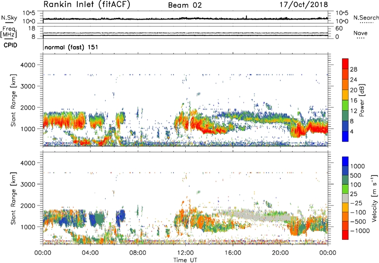The height and width of the screenshot is (263, 379).
Task: Pick the red segment of power colorbar
Action: pos(345,64)
